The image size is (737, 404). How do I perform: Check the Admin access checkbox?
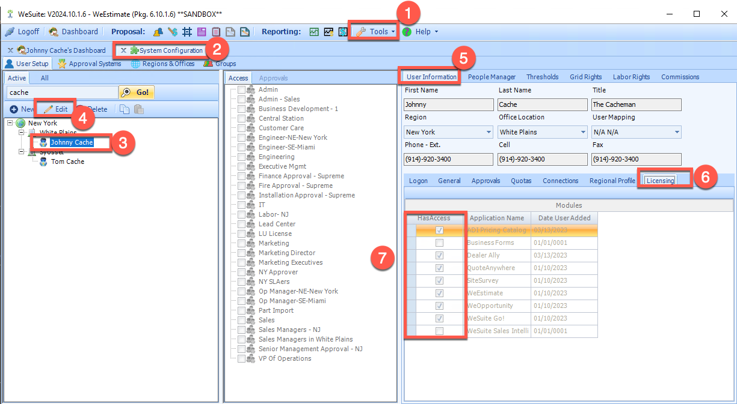click(x=241, y=89)
